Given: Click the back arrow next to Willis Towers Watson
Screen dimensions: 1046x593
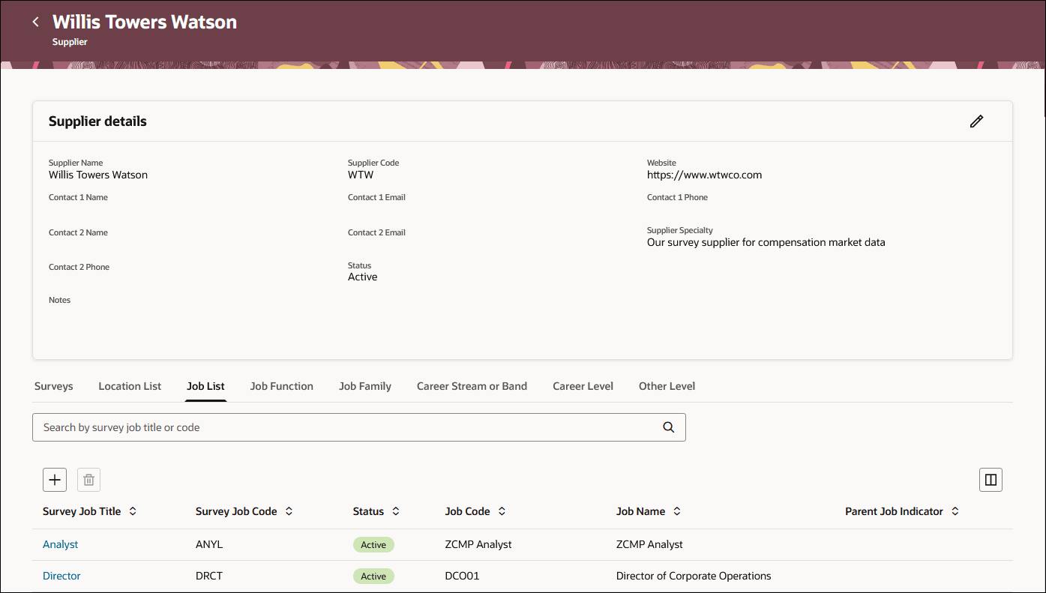Looking at the screenshot, I should 35,22.
